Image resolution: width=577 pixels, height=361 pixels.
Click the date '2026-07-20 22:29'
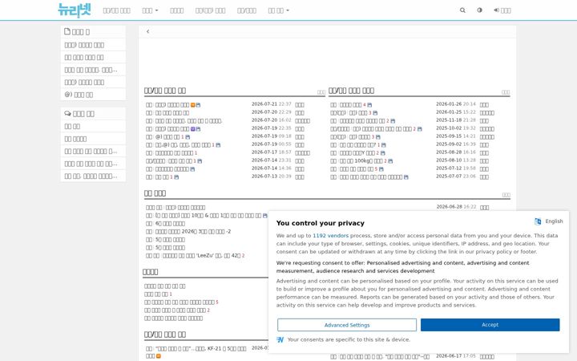(271, 112)
